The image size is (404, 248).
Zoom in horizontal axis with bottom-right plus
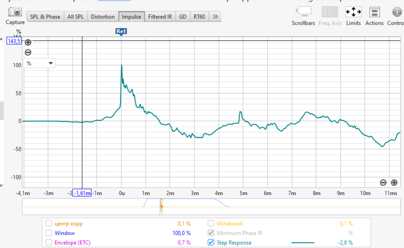point(394,182)
